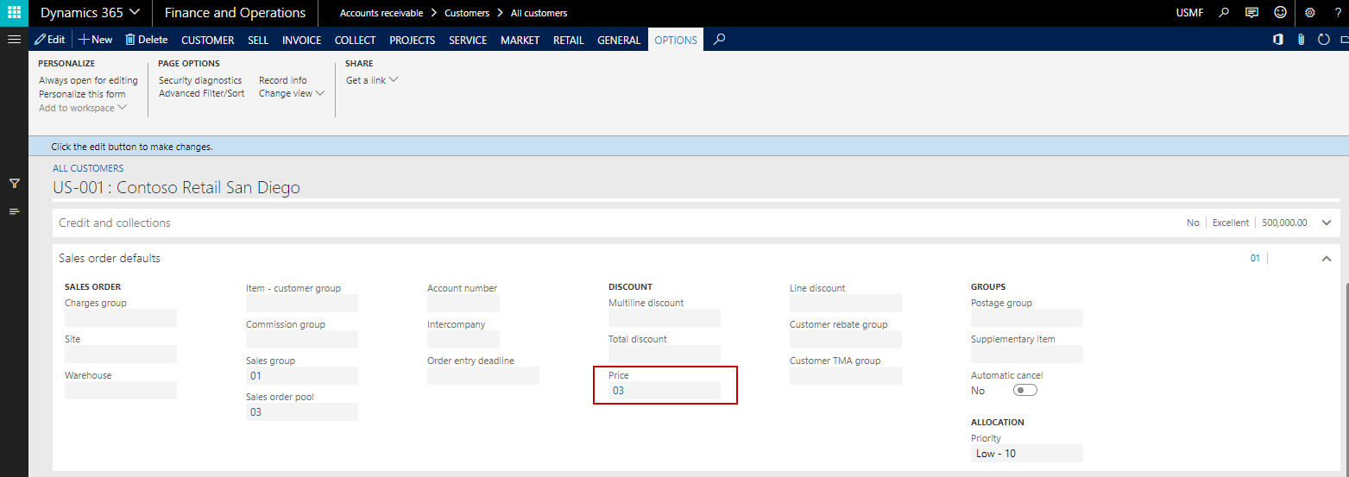Image resolution: width=1349 pixels, height=477 pixels.
Task: Click Customers breadcrumb
Action: [467, 13]
